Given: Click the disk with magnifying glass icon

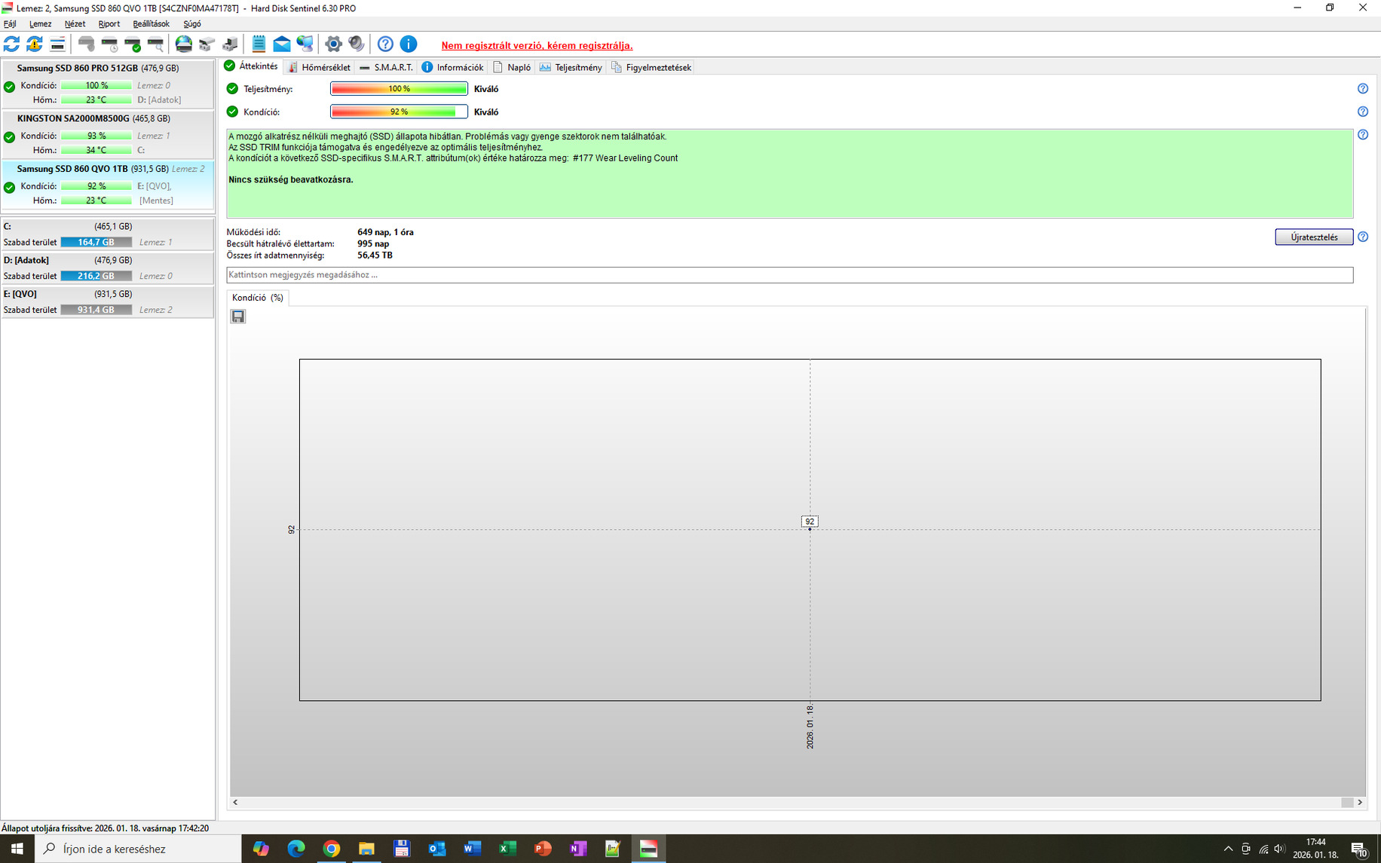Looking at the screenshot, I should tap(155, 44).
